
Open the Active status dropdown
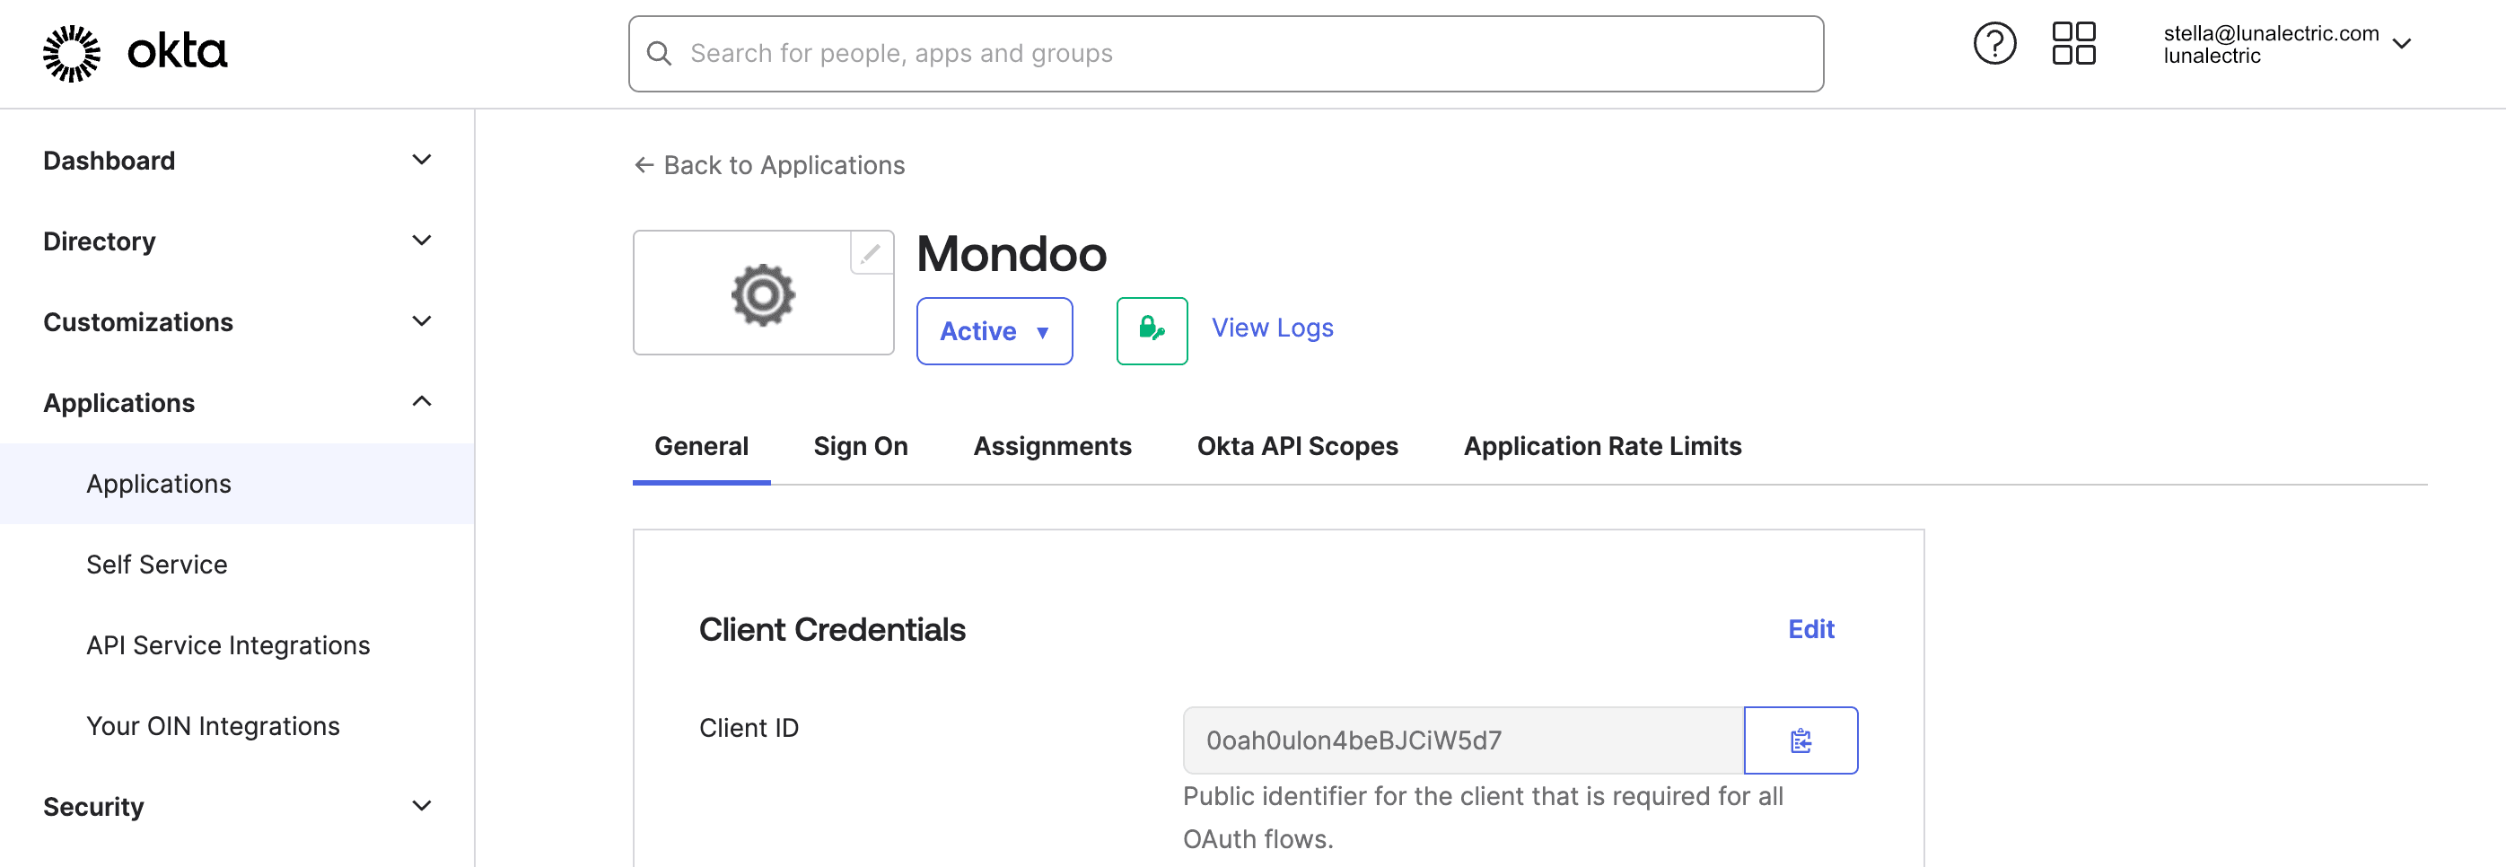pyautogui.click(x=995, y=331)
